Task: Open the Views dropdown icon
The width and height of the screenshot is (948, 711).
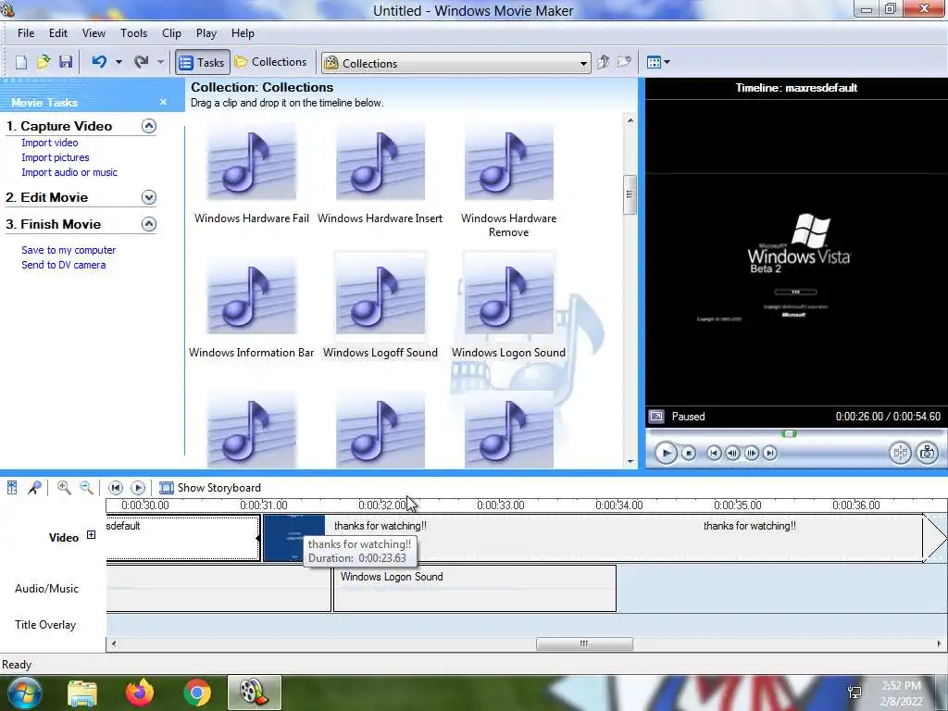Action: click(x=658, y=62)
